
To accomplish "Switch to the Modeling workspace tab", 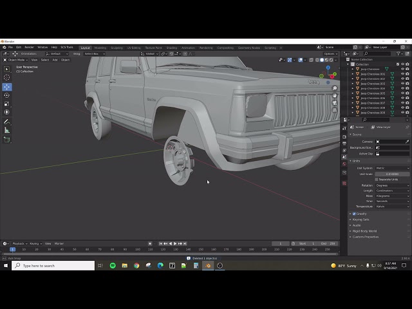I will pos(100,48).
